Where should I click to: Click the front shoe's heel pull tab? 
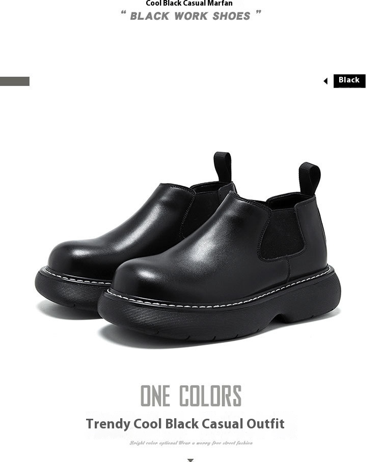pos(310,179)
